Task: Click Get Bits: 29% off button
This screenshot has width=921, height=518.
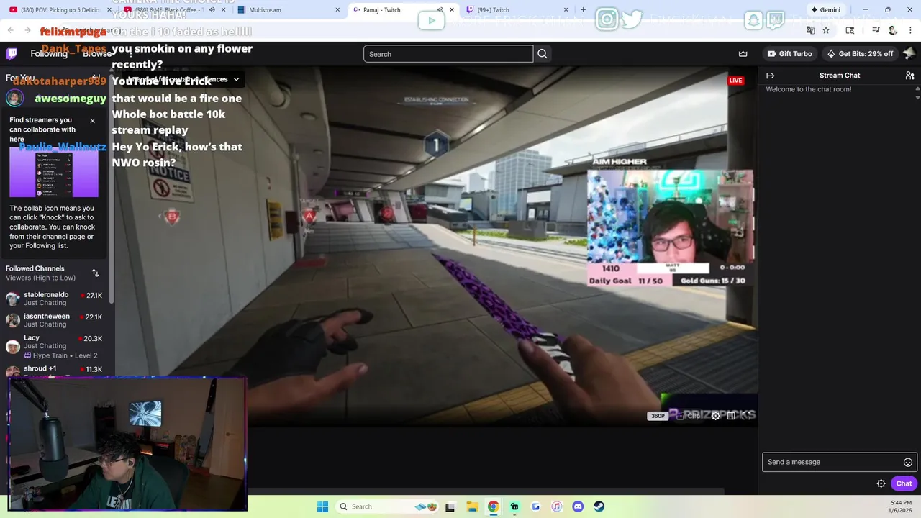Action: pos(860,54)
